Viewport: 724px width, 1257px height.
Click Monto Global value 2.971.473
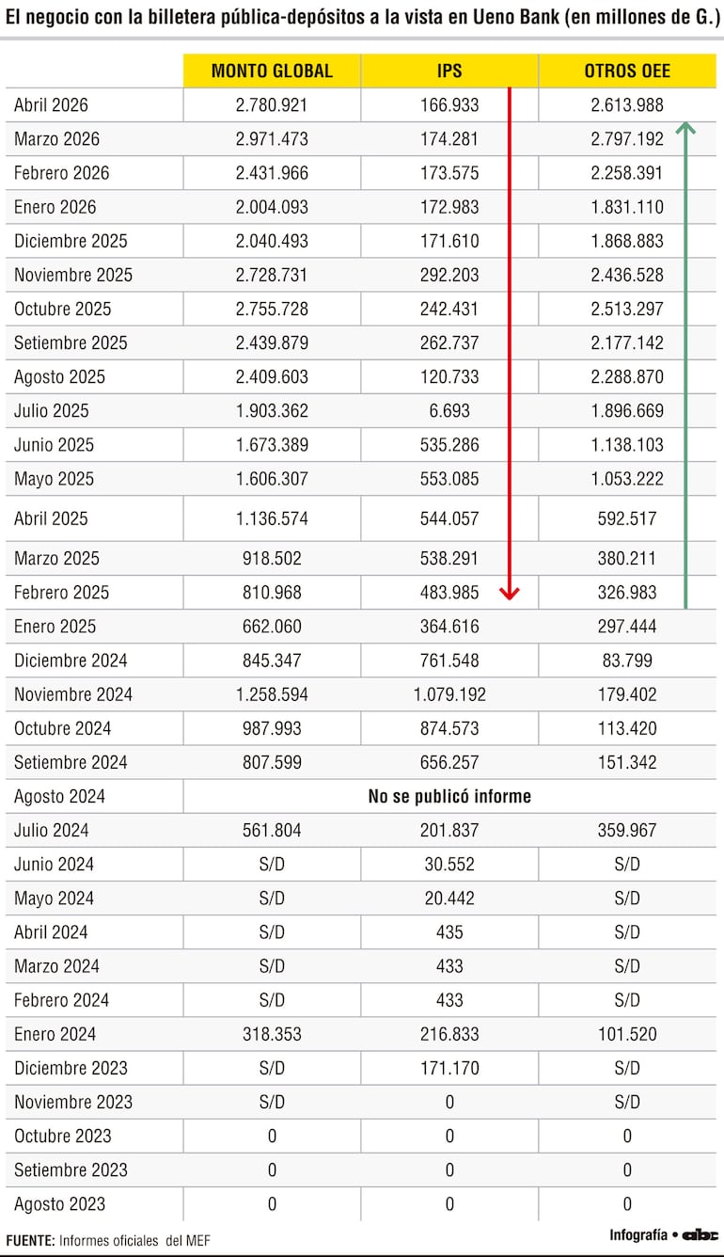point(272,139)
